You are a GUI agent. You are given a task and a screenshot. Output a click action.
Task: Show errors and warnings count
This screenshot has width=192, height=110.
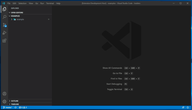(23, 107)
